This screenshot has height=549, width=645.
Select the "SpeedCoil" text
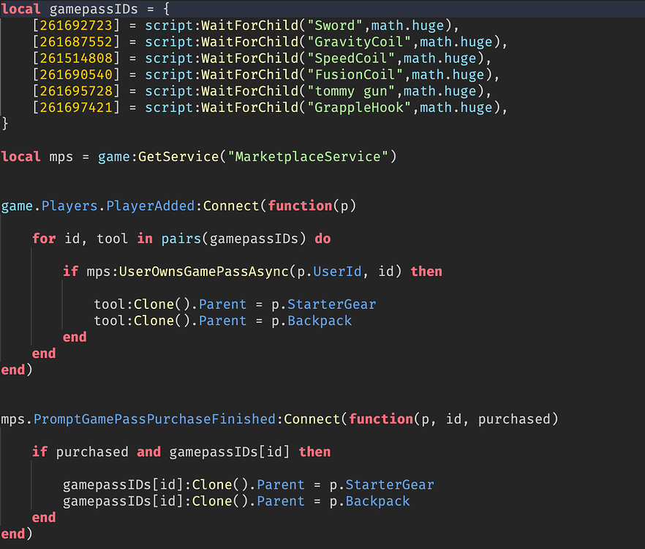coord(352,58)
